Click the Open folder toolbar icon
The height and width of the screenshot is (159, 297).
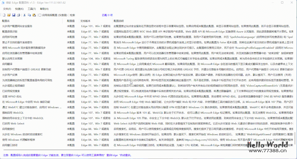pyautogui.click(x=9, y=15)
